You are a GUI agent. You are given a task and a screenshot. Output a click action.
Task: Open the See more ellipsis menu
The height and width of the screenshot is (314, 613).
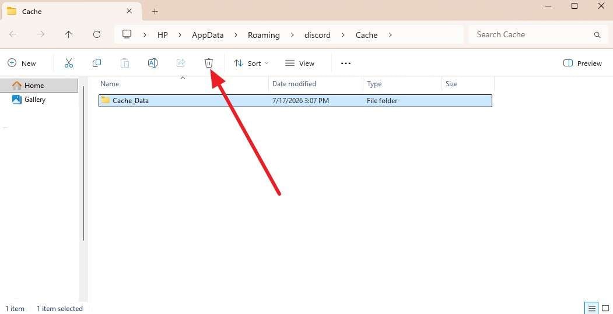coord(346,63)
